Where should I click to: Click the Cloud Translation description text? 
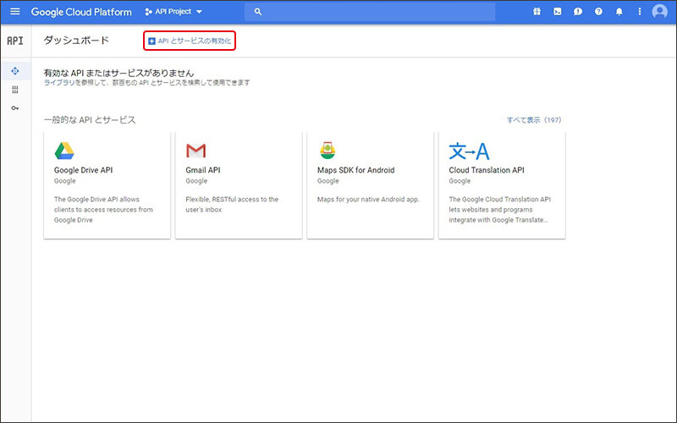point(500,210)
